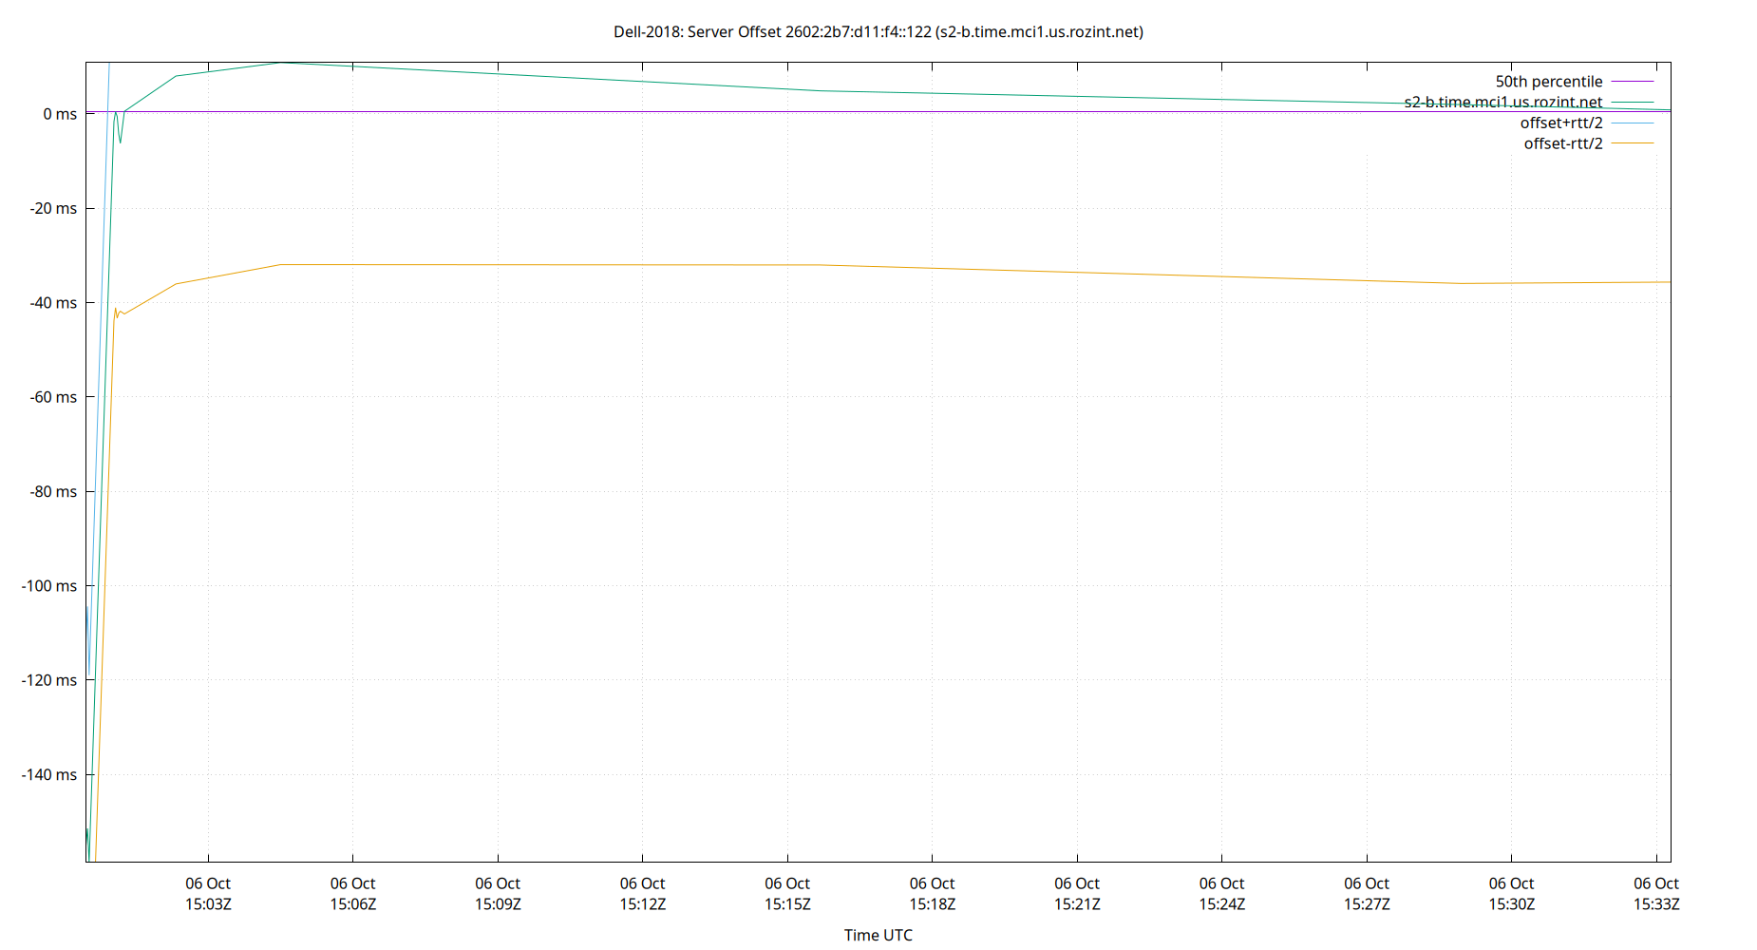
Task: Click the offset-rtt/2 legend label
Action: coord(1562,143)
